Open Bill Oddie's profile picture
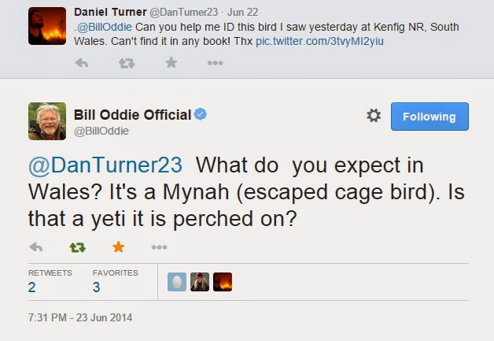Image resolution: width=494 pixels, height=341 pixels. (x=46, y=120)
